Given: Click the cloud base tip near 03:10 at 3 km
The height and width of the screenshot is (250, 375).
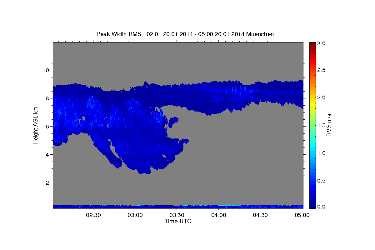Looking at the screenshot, I should tap(144, 170).
